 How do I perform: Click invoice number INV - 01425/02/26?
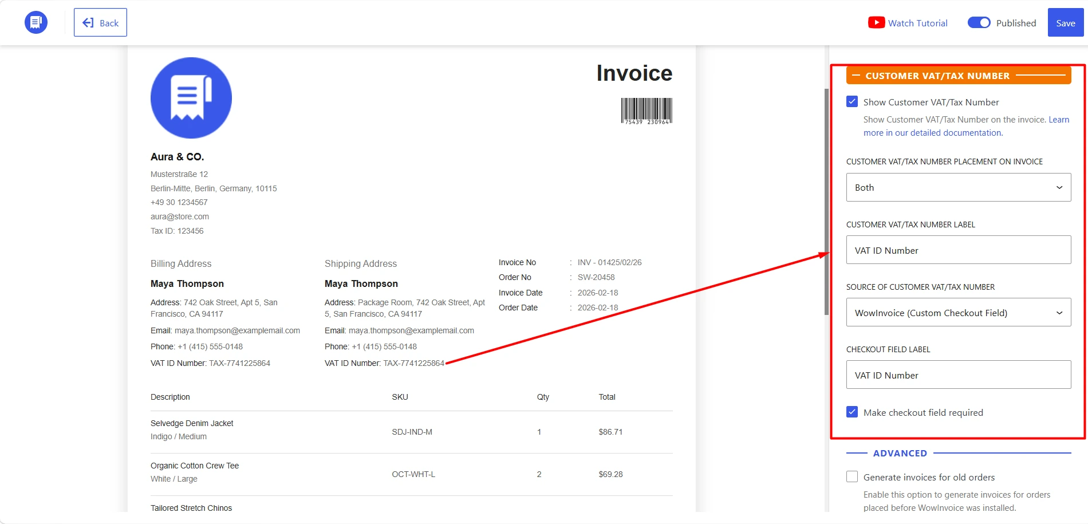609,262
